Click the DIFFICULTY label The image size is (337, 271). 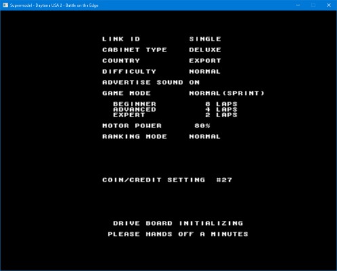click(x=129, y=72)
